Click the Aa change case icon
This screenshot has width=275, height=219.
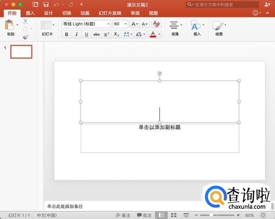(139, 34)
